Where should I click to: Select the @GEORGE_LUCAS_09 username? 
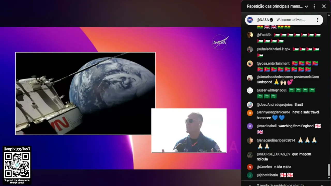click(274, 154)
